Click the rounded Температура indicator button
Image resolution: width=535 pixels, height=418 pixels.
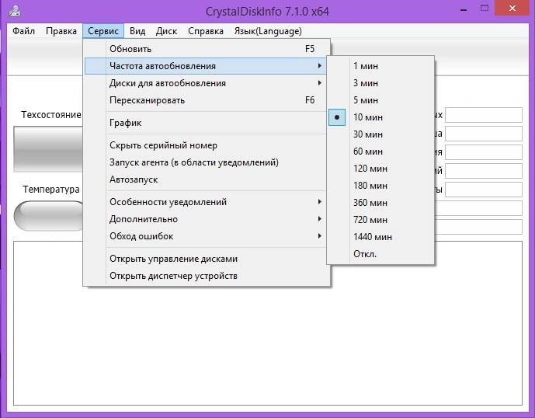(x=49, y=215)
